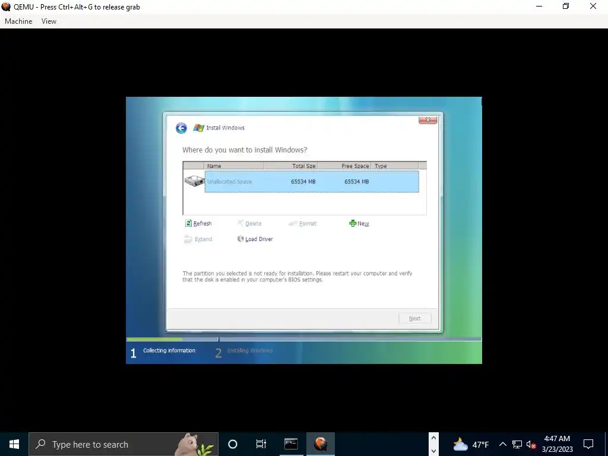Open the clock showing 4:47 AM
Screen dimensions: 608x456
[x=557, y=444]
